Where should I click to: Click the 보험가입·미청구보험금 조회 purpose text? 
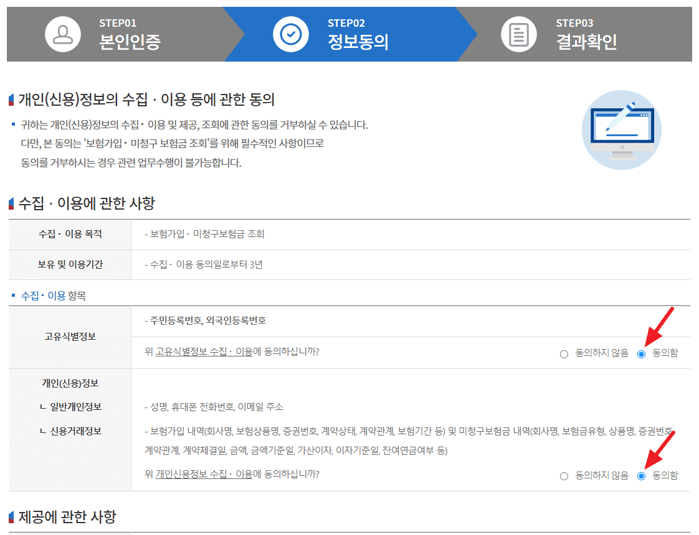click(x=204, y=234)
